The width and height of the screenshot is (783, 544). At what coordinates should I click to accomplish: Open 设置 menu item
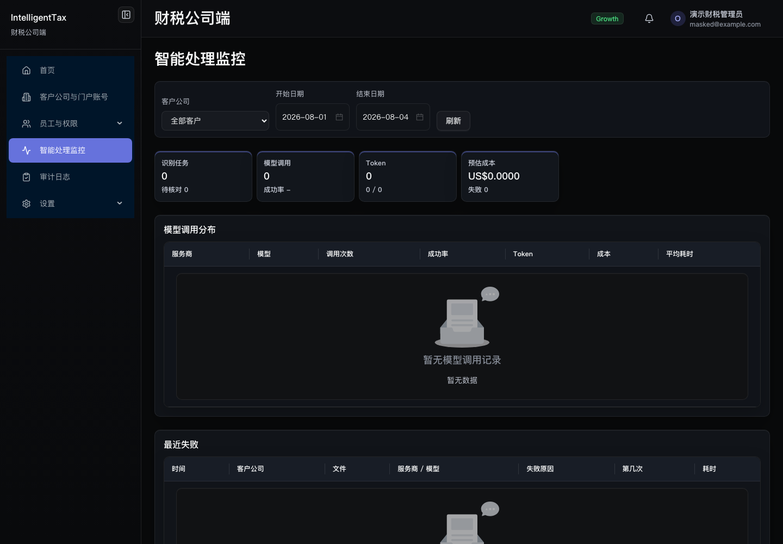[70, 203]
